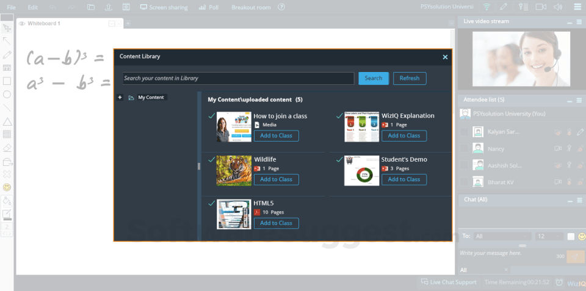The width and height of the screenshot is (586, 291).
Task: Toggle the eye icon on Whiteboard 1 tab
Action: pos(22,24)
